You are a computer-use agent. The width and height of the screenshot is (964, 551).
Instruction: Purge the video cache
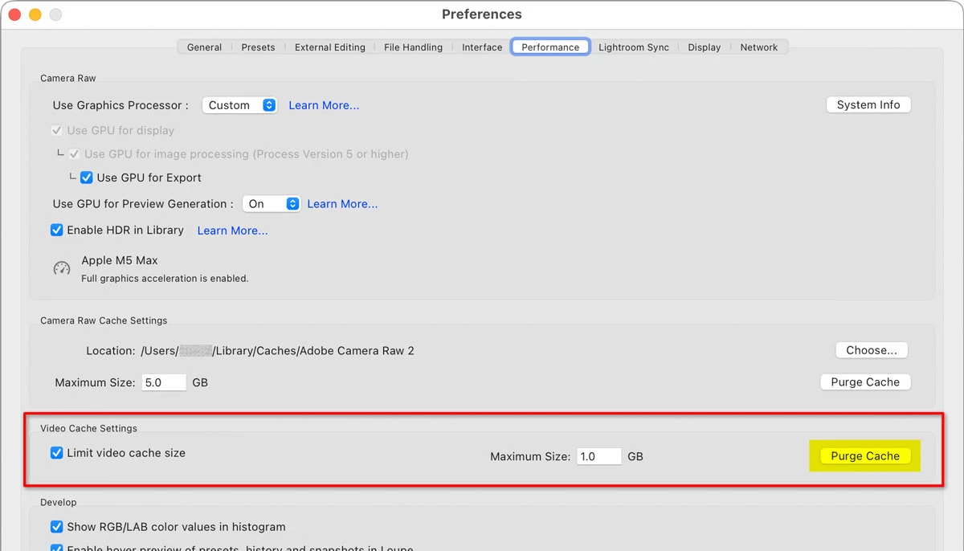[x=865, y=456]
